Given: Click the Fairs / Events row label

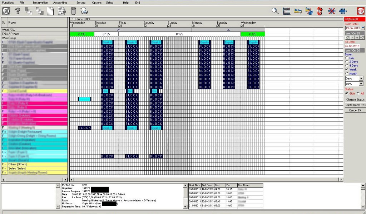Looking at the screenshot, I should pos(35,34).
